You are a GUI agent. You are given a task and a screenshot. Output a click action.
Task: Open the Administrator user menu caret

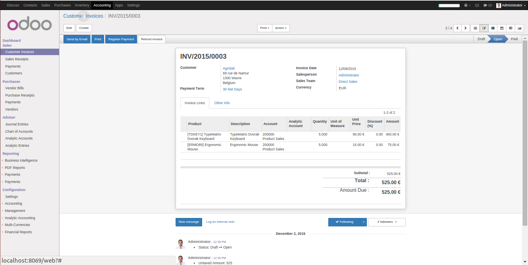click(524, 6)
